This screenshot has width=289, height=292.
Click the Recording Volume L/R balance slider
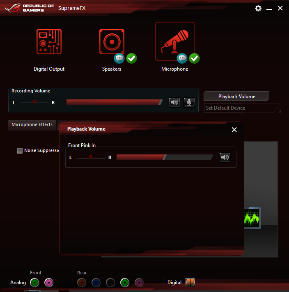[x=34, y=102]
